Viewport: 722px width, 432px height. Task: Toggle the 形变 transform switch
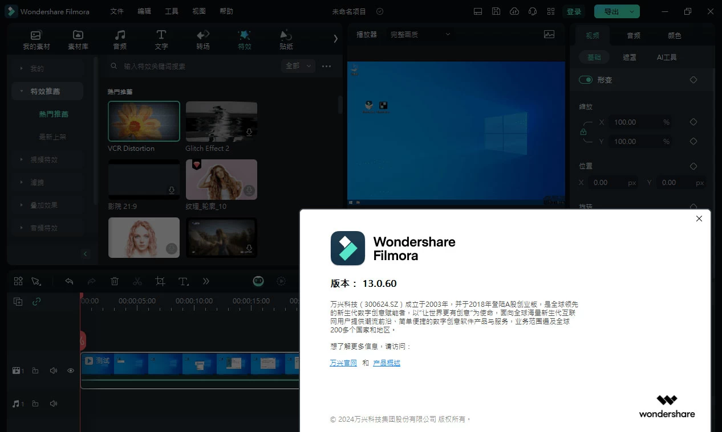[x=586, y=80]
